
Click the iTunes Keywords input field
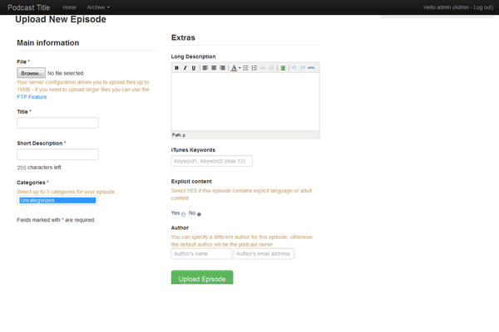point(211,161)
